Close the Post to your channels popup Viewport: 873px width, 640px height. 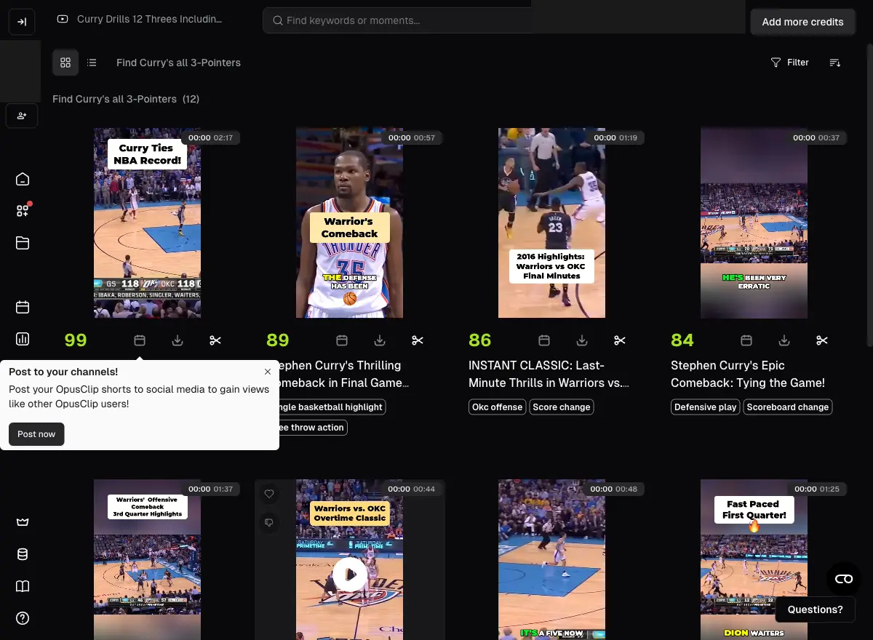268,372
